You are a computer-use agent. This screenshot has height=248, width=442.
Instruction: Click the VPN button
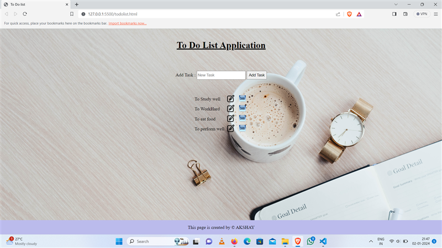coord(422,14)
